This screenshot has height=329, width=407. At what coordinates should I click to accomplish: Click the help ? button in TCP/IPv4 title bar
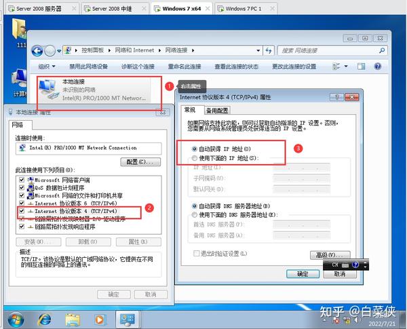[337, 97]
